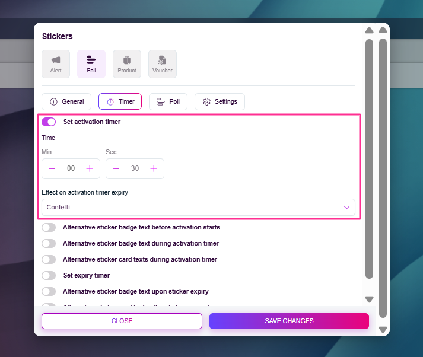This screenshot has height=357, width=423.
Task: Decrease minutes with the minus icon
Action: 52,169
